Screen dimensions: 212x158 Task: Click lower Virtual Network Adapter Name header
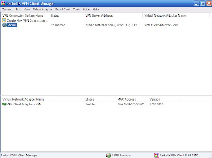click(42, 99)
